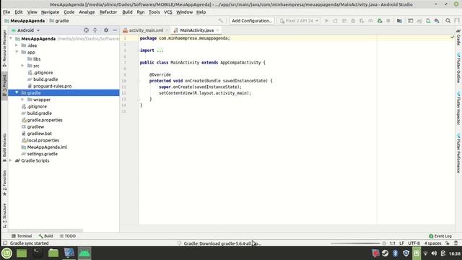Open the TODO tool window
The image size is (462, 260).
coord(67,236)
